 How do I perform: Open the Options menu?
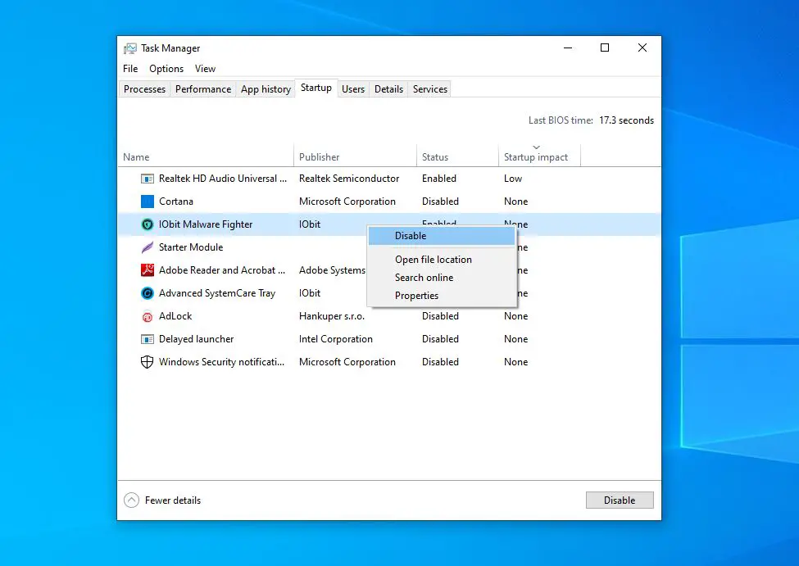click(166, 69)
